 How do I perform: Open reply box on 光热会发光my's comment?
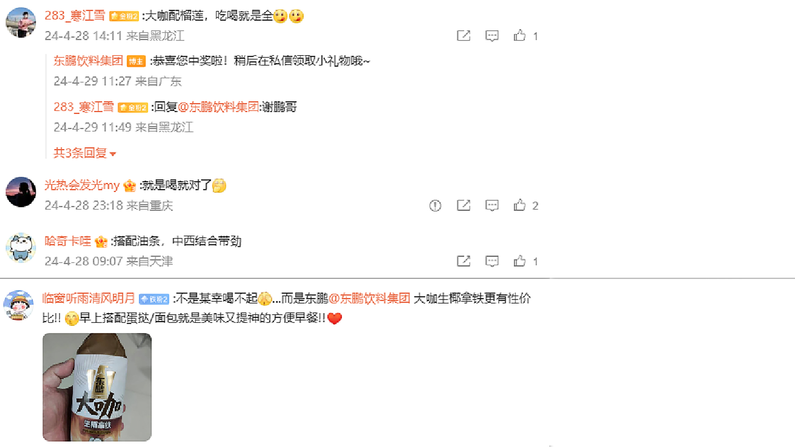[491, 205]
